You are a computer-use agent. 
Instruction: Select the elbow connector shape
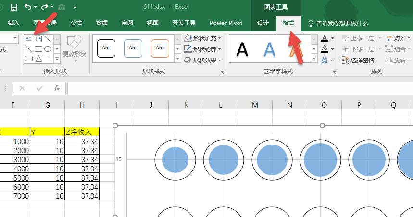pyautogui.click(x=48, y=59)
